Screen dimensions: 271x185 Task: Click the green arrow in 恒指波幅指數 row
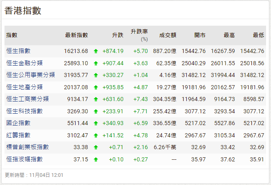(96, 160)
